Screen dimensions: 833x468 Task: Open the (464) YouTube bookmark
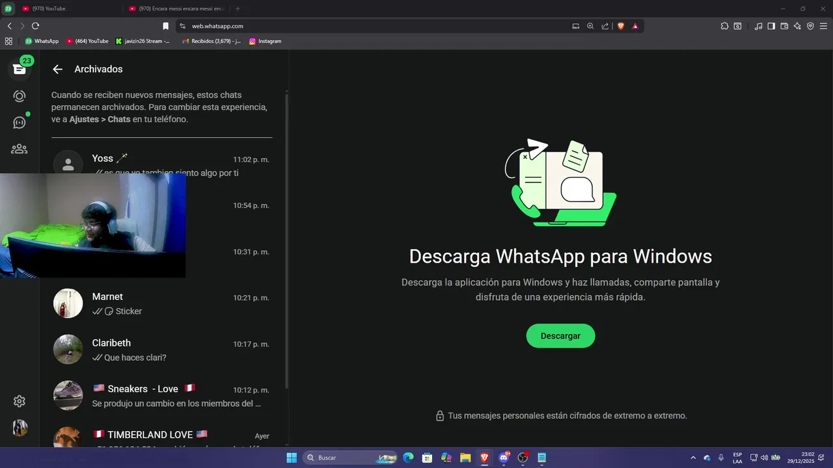(87, 41)
